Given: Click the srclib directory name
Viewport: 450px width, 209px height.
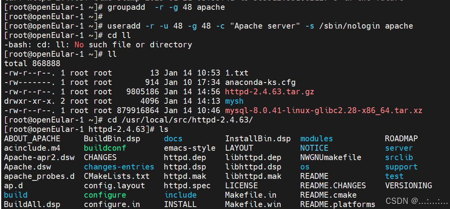Looking at the screenshot, I should click(x=399, y=157).
